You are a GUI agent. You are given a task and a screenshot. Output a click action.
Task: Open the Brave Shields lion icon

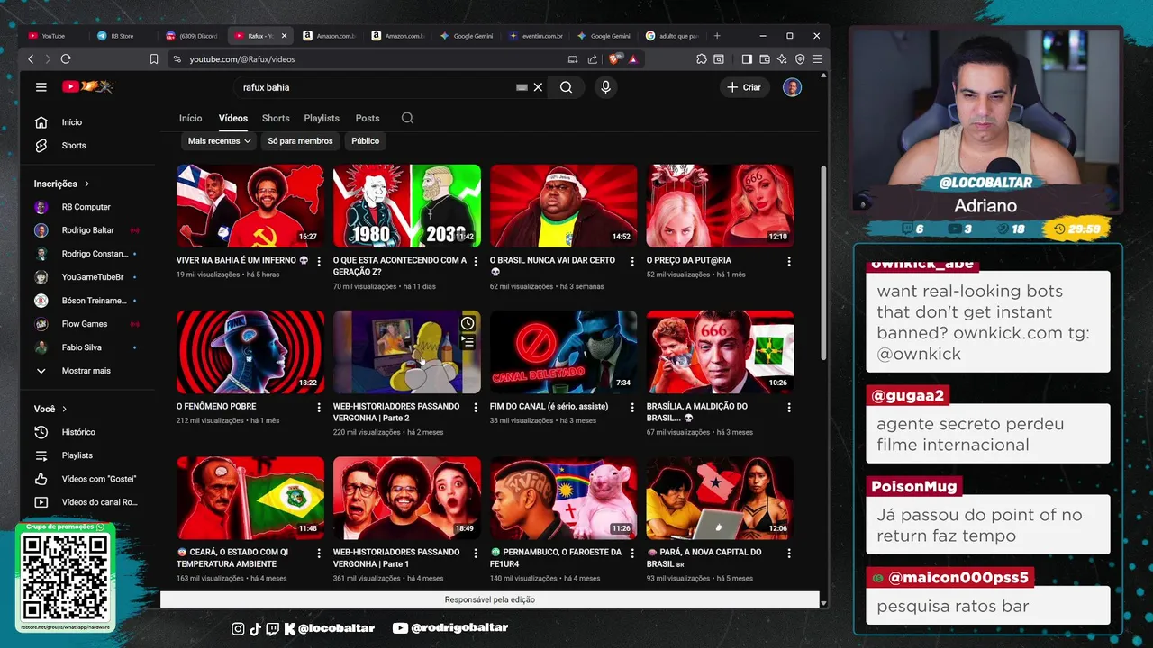pos(615,59)
